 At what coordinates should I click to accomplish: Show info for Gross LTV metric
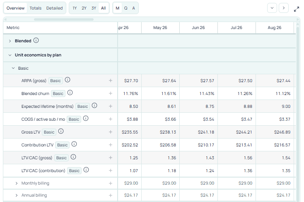coord(61,131)
